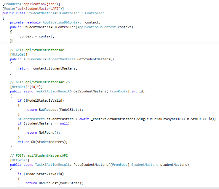
Task: Click the comment "// GET: api/StudentMastersAPI"
Action: tap(38, 50)
